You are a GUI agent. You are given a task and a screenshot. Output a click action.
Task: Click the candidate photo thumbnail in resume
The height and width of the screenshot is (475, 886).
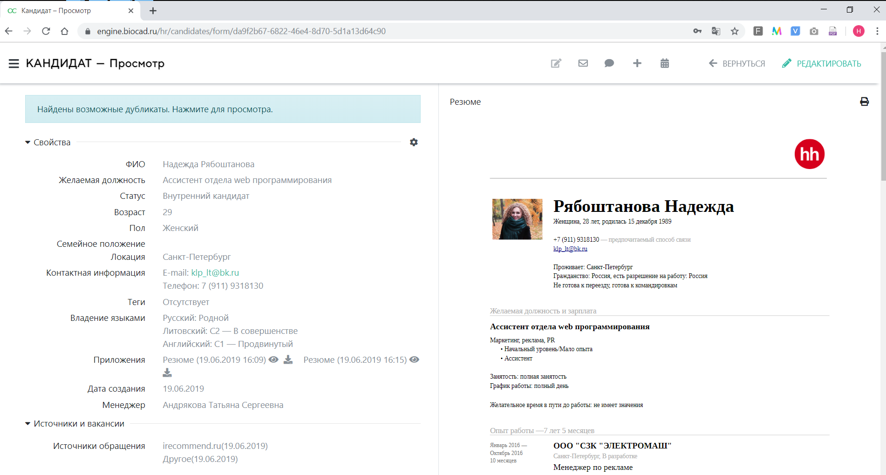517,219
